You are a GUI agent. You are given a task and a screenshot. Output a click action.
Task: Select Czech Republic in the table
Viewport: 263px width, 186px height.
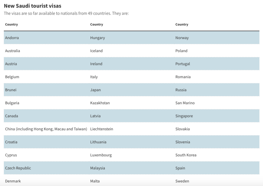click(18, 168)
